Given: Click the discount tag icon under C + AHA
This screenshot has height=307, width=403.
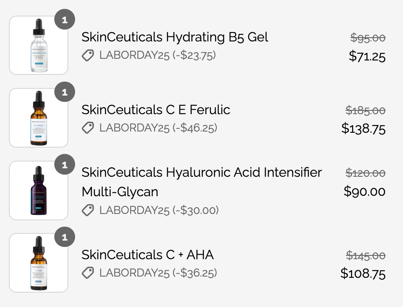Looking at the screenshot, I should 88,273.
